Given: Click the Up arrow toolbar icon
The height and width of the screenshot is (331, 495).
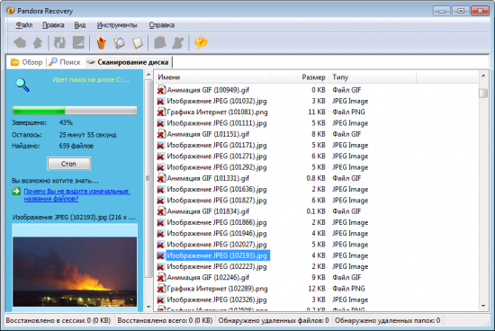Looking at the screenshot, I should point(38,42).
